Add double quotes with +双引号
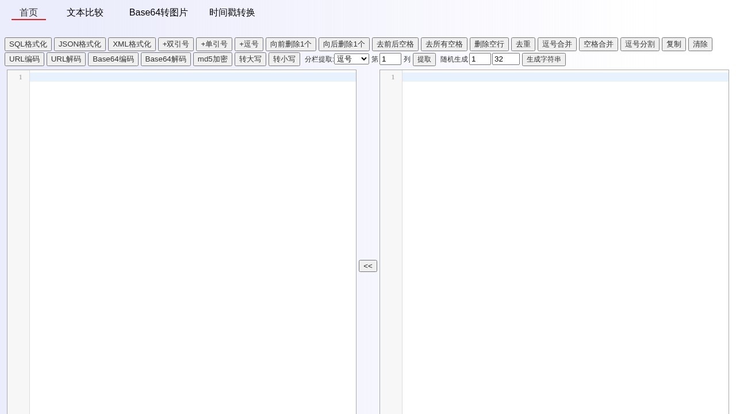 click(x=176, y=44)
